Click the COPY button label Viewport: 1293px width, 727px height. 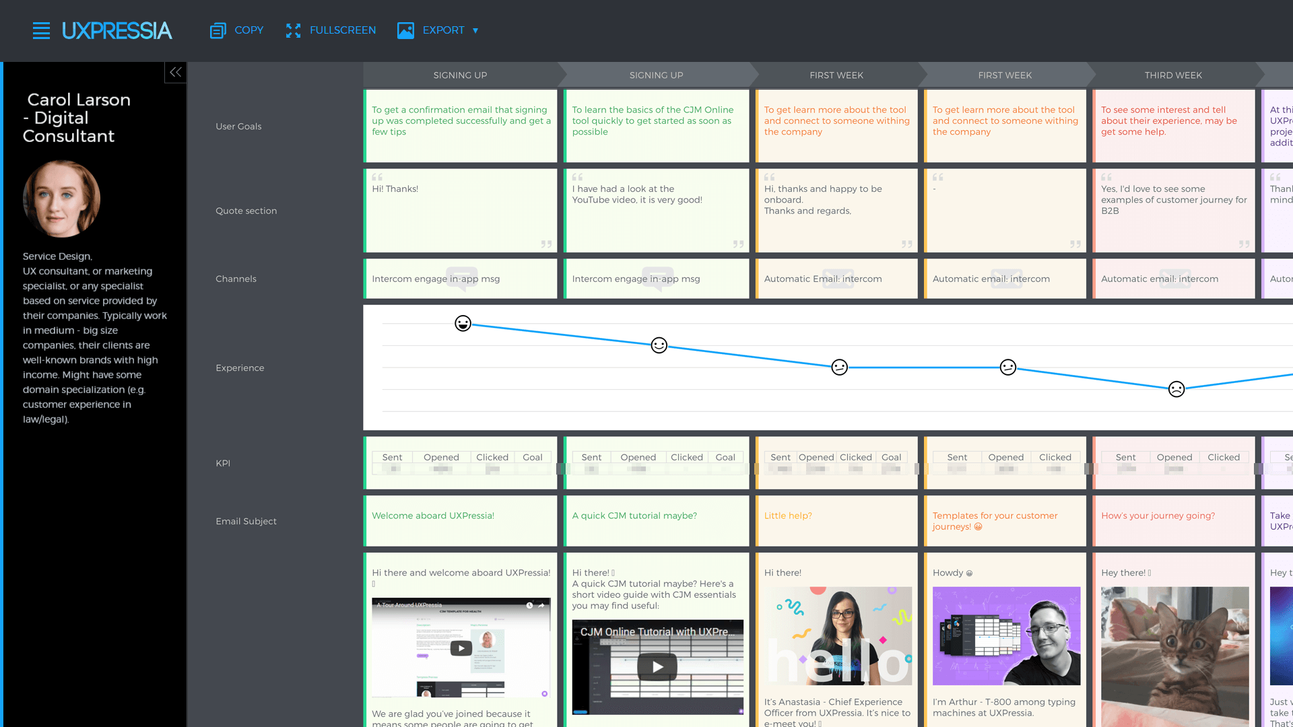pos(249,30)
